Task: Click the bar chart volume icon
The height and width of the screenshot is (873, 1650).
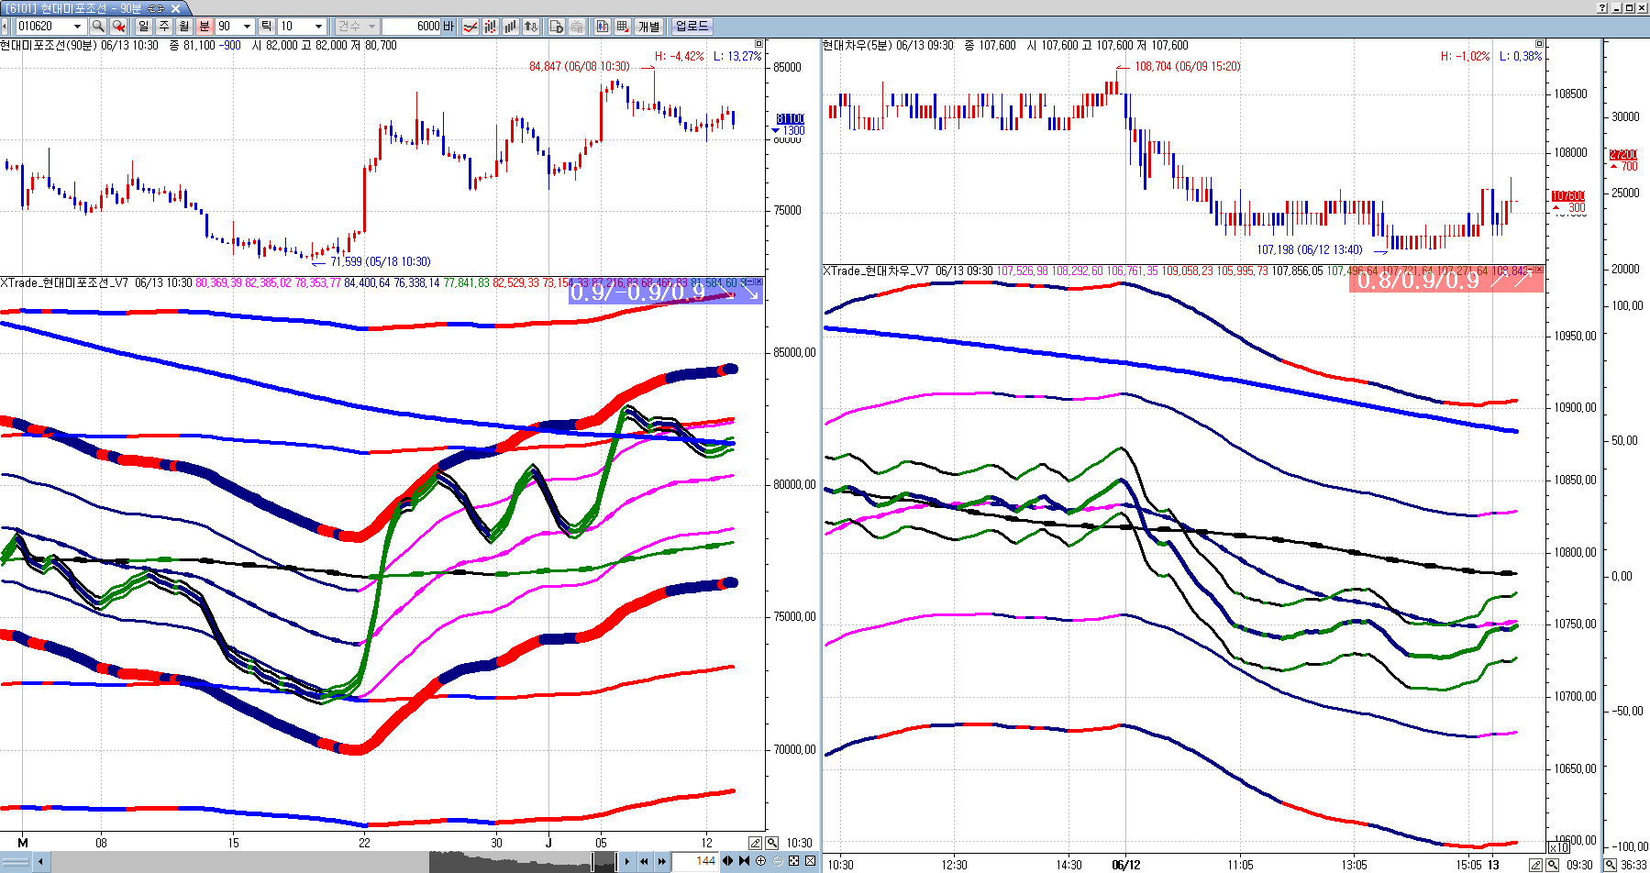Action: click(x=511, y=27)
